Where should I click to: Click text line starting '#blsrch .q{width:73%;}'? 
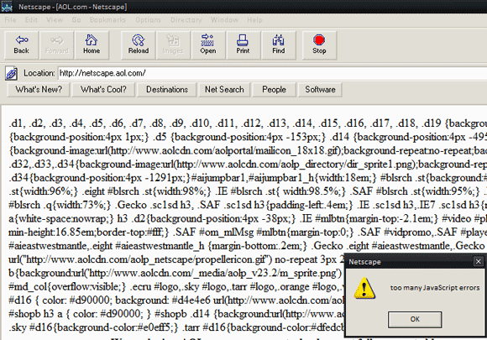click(248, 205)
